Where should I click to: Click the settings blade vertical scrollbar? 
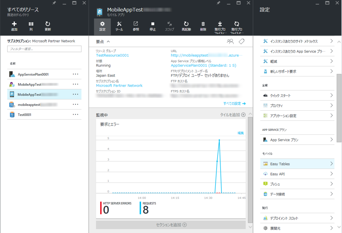coord(339,108)
